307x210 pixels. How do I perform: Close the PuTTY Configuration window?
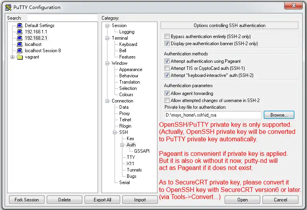click(293, 5)
